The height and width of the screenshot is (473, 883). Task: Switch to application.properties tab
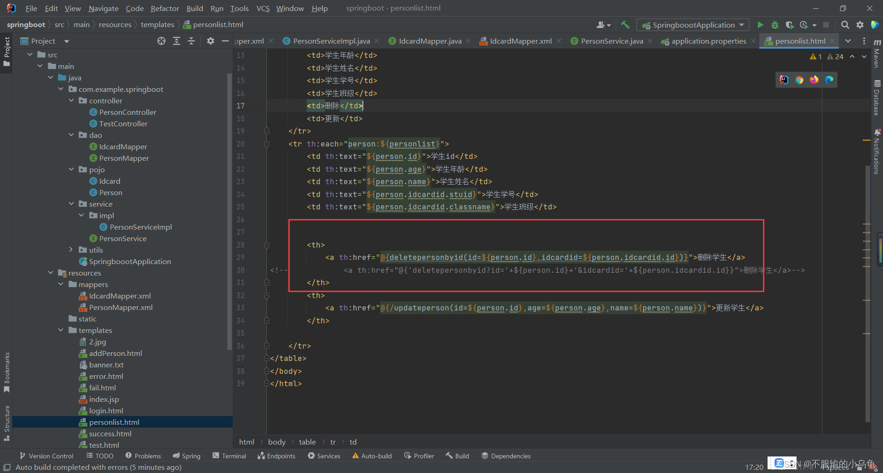coord(708,41)
